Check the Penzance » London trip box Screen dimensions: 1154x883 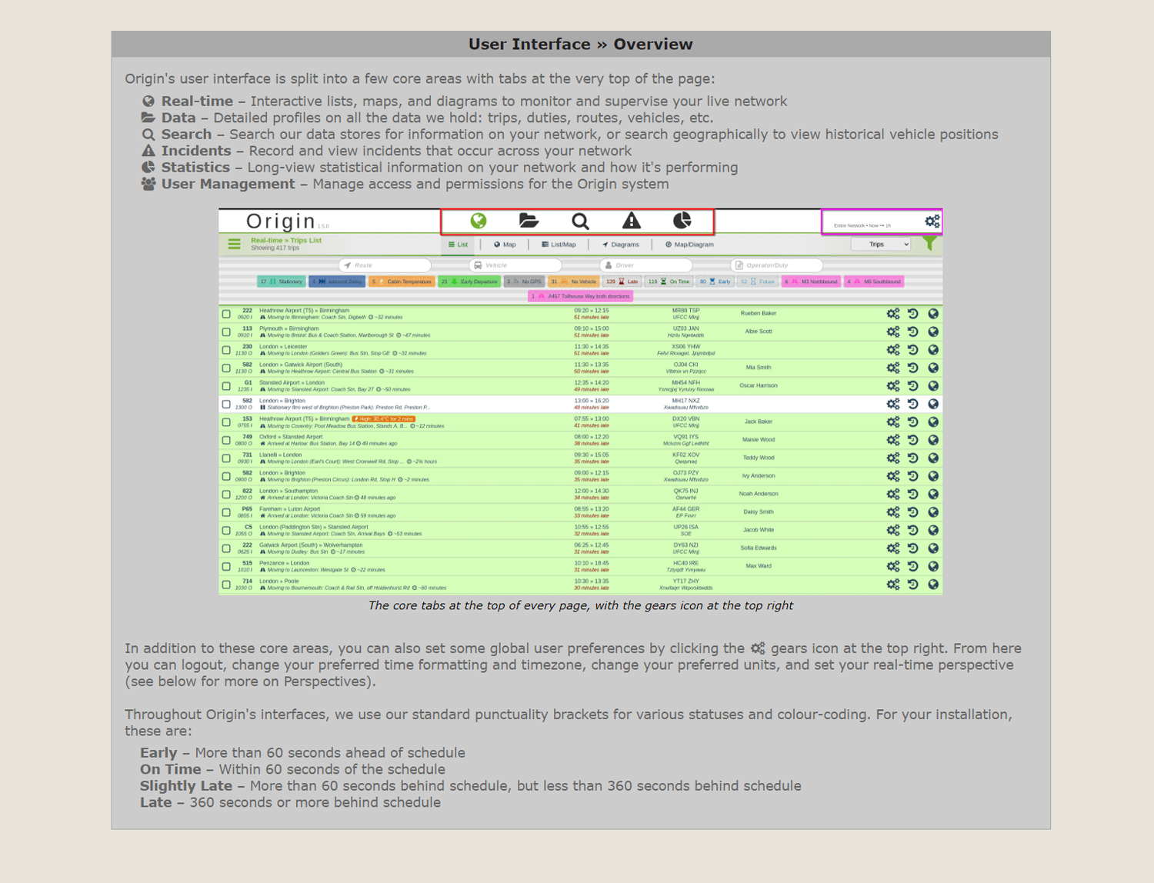pyautogui.click(x=226, y=567)
